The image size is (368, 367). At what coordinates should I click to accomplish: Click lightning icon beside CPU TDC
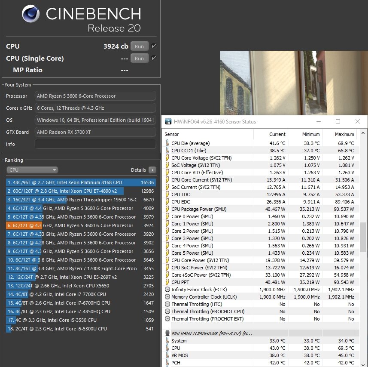[167, 194]
